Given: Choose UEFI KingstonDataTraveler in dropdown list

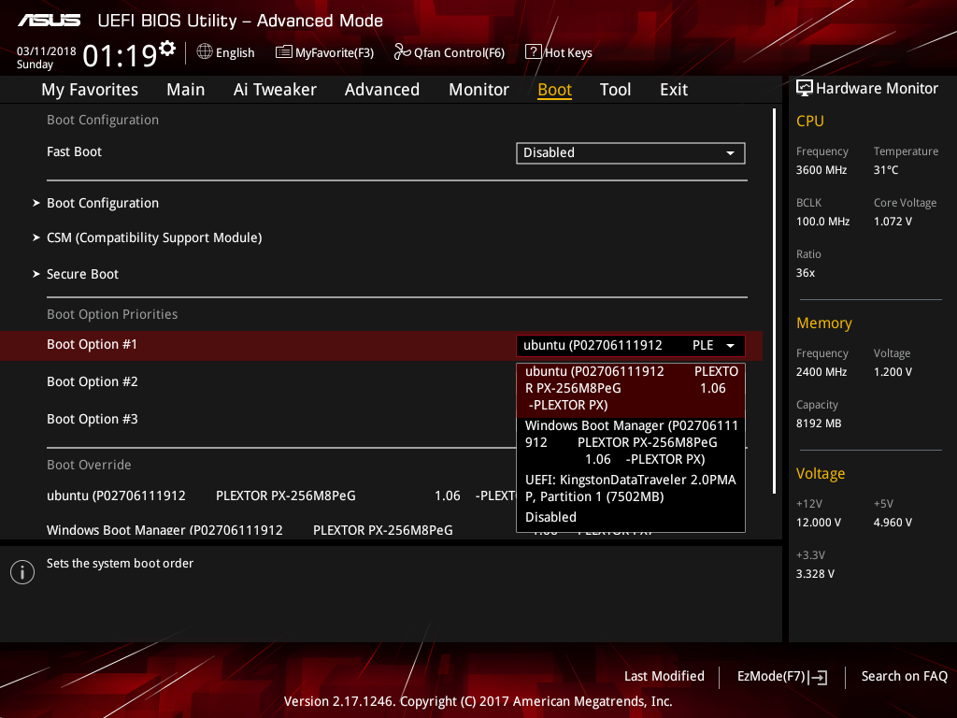Looking at the screenshot, I should (x=631, y=488).
